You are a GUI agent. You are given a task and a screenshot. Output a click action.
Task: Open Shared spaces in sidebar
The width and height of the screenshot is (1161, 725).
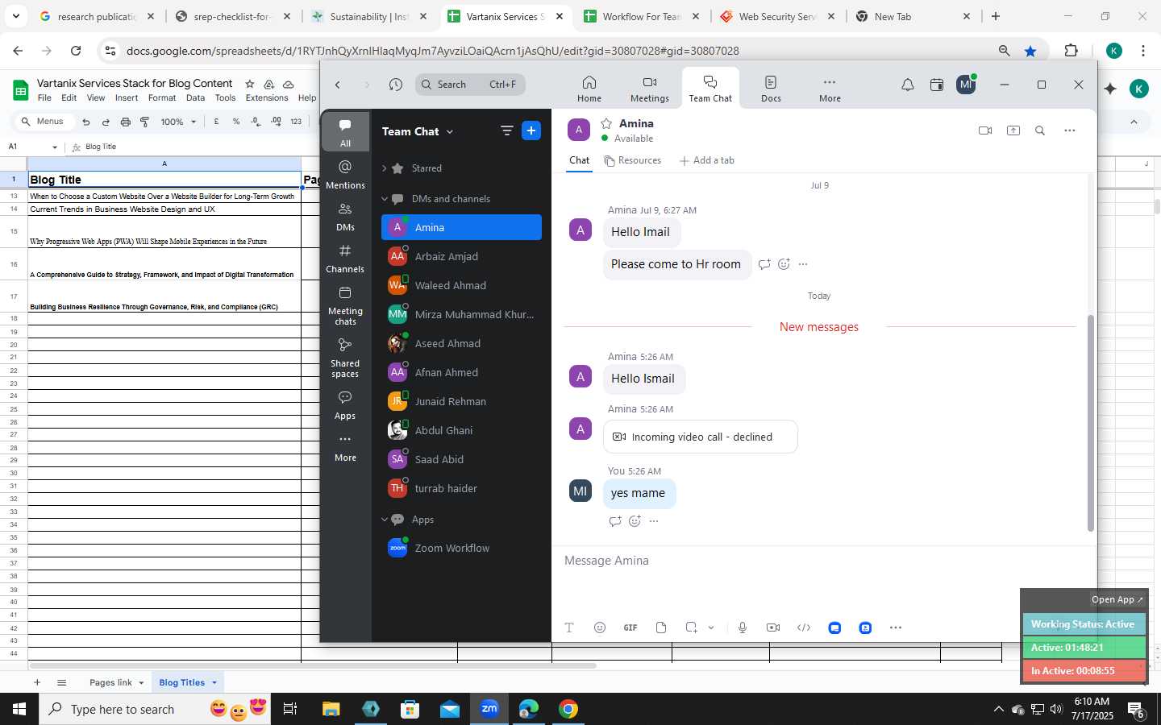coord(345,358)
